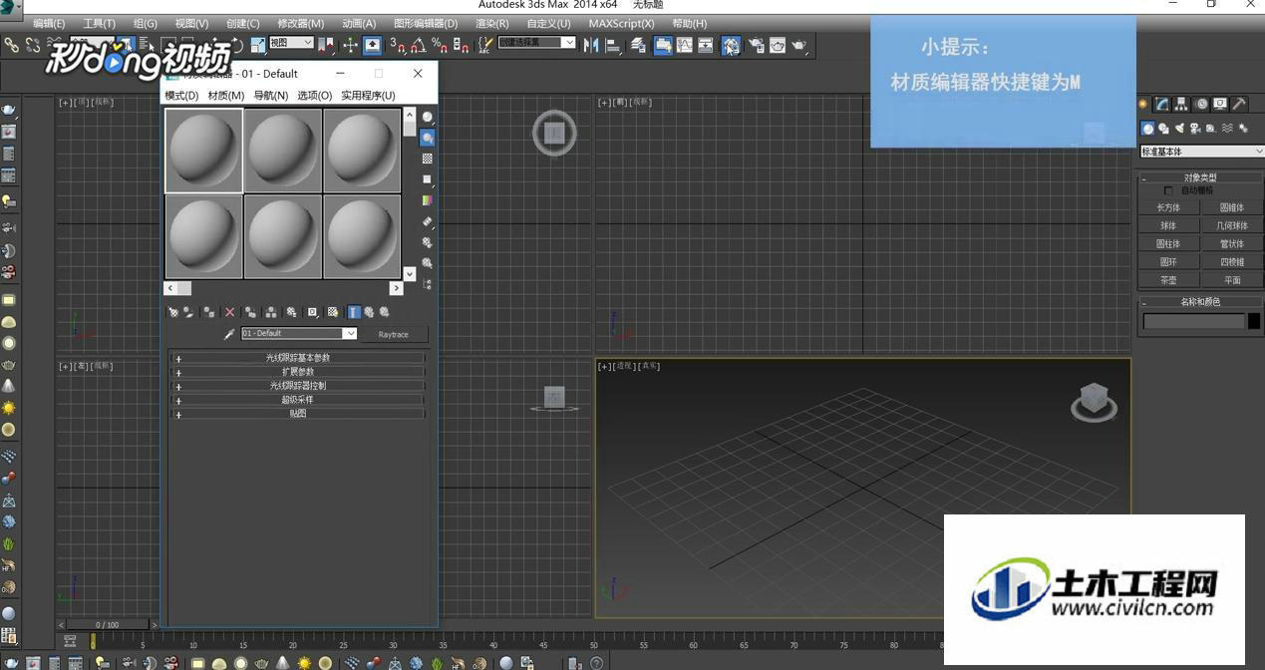Image resolution: width=1265 pixels, height=670 pixels.
Task: Click the 圆锥体 create button
Action: [x=1232, y=207]
